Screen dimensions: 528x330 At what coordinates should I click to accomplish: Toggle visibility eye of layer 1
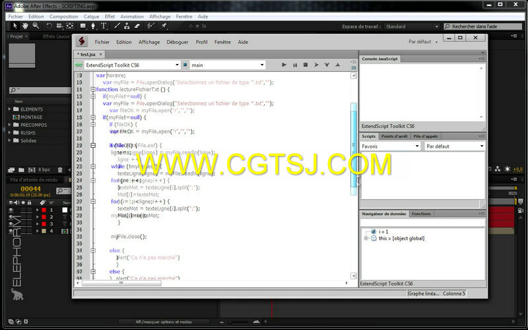point(11,210)
